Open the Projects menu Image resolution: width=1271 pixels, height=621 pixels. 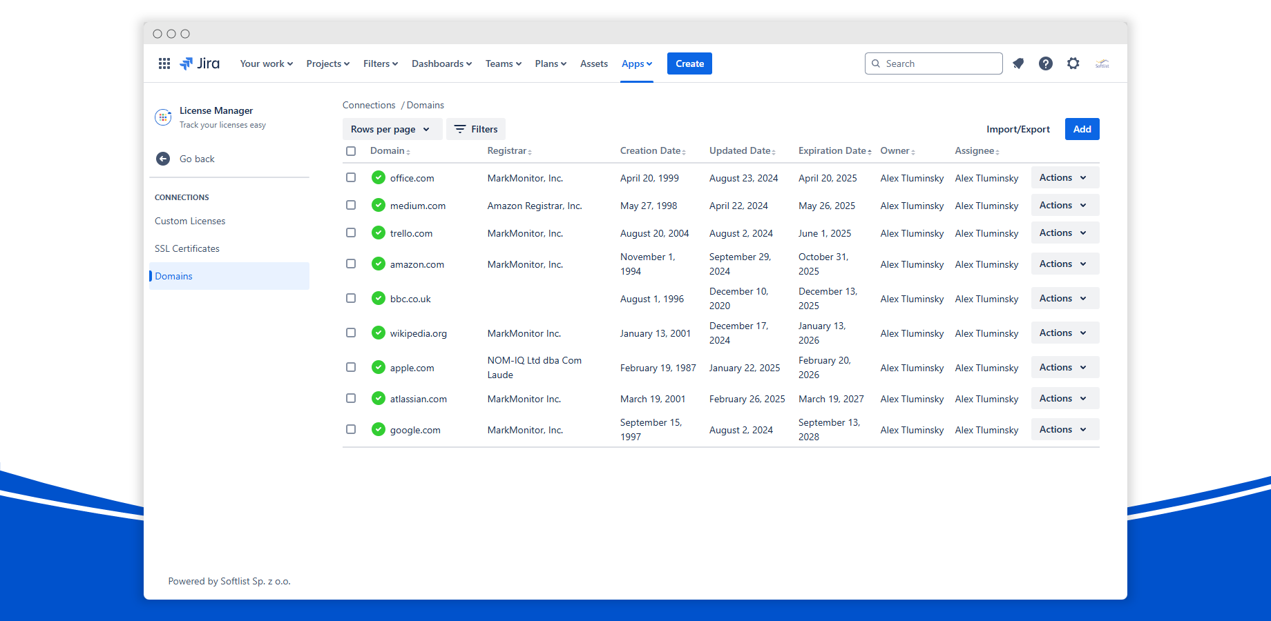(x=328, y=63)
